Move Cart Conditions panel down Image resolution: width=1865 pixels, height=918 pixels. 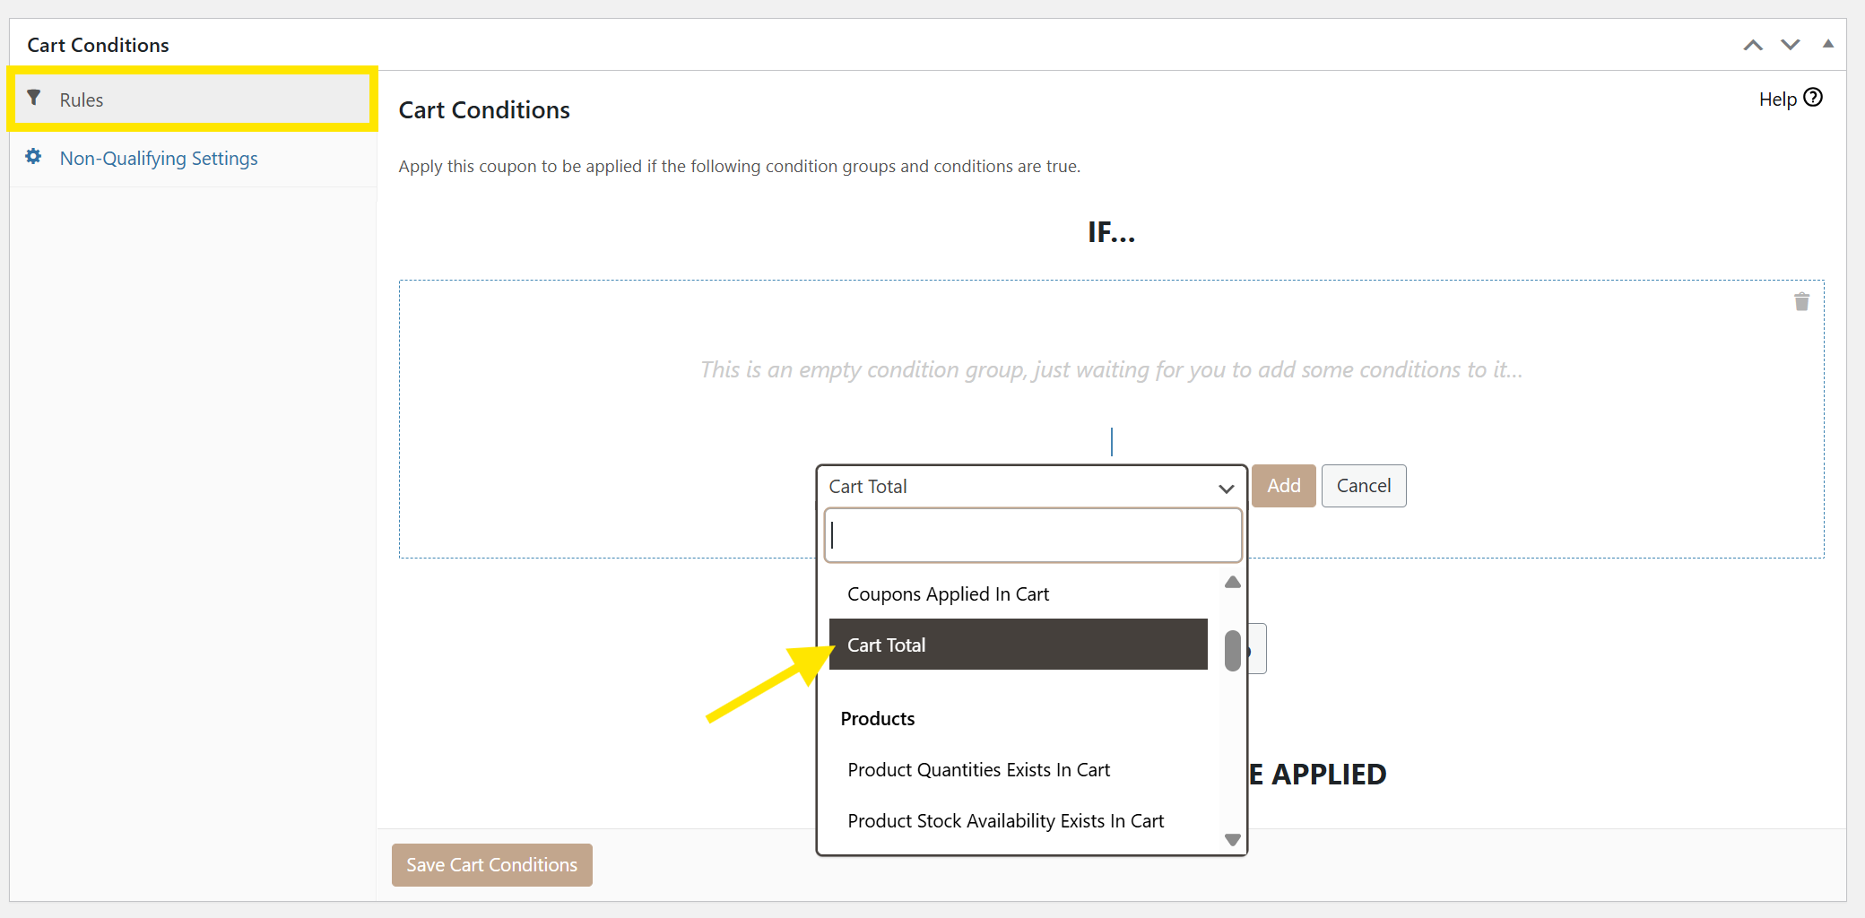[x=1791, y=45]
